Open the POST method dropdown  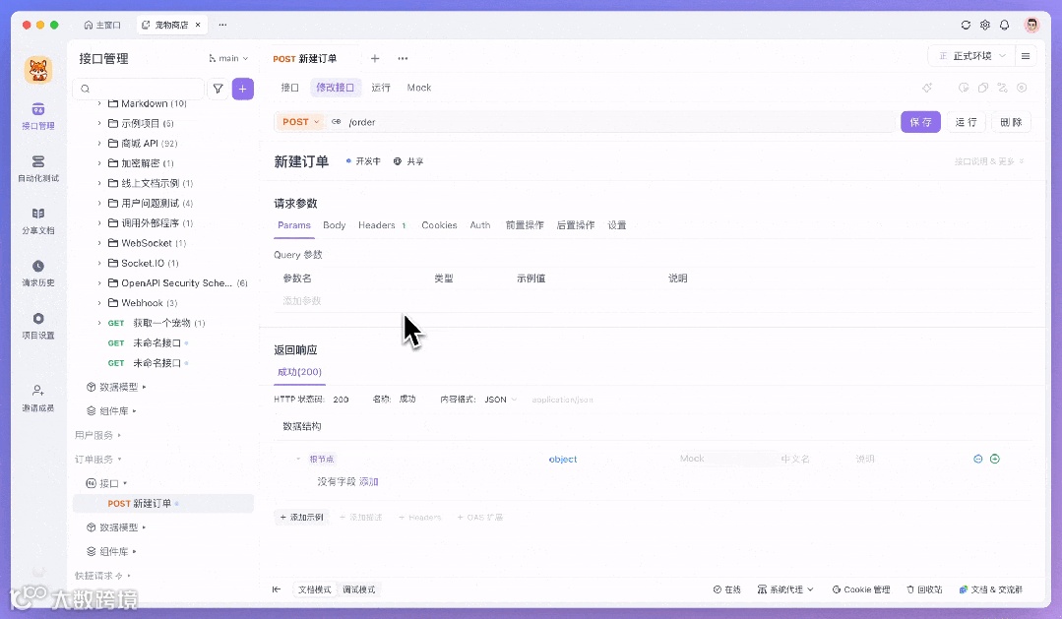[300, 122]
